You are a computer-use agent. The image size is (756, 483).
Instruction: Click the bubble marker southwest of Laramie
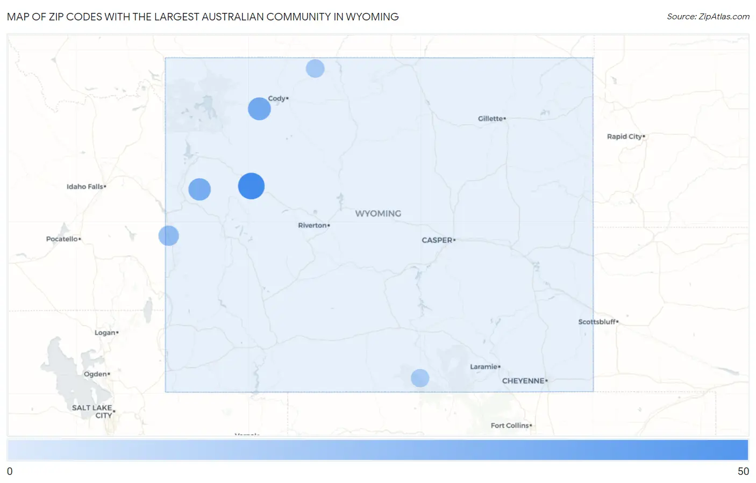pos(420,378)
